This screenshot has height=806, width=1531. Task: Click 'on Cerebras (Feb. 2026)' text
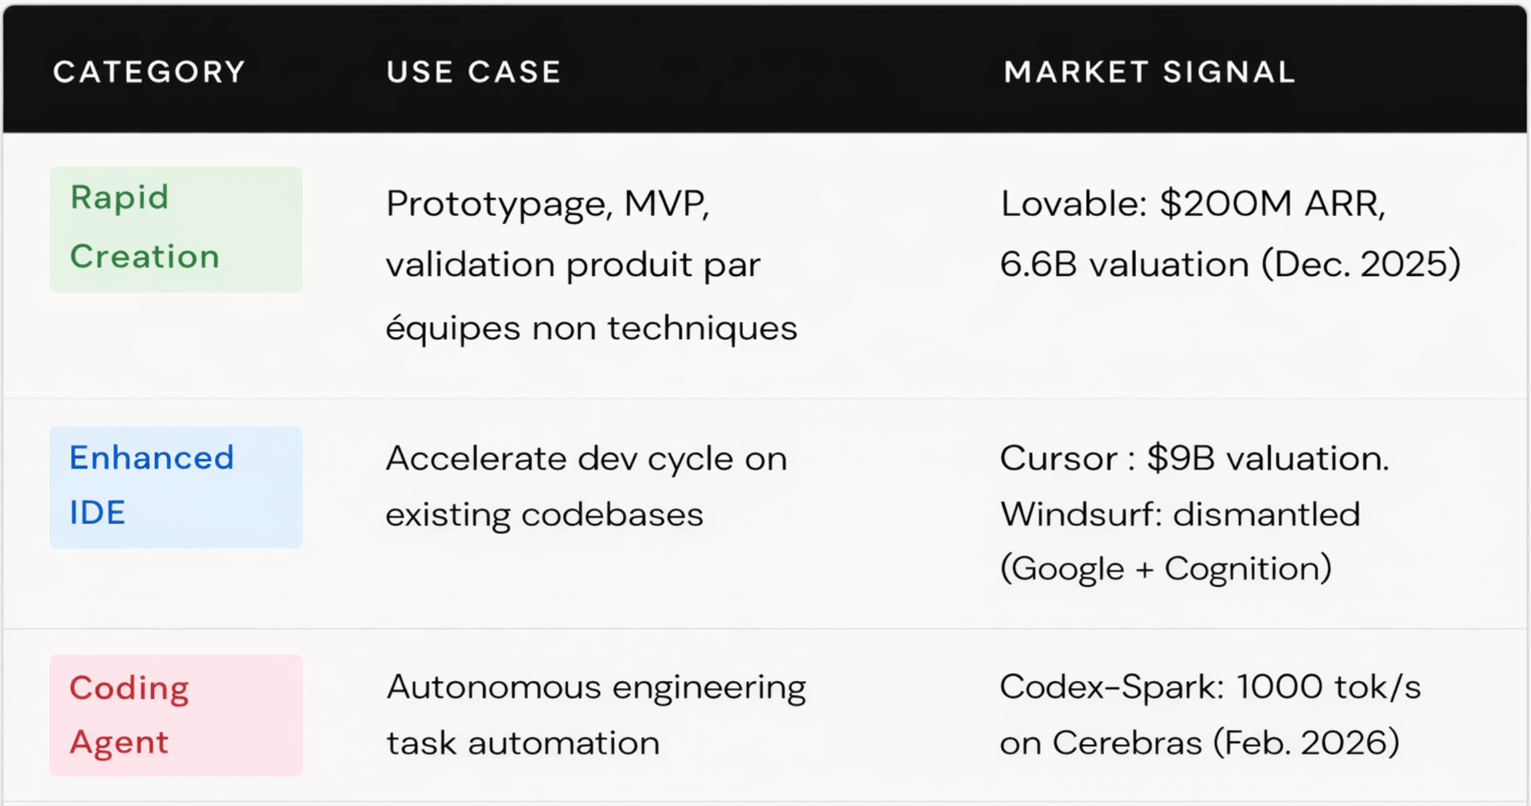coord(1200,743)
